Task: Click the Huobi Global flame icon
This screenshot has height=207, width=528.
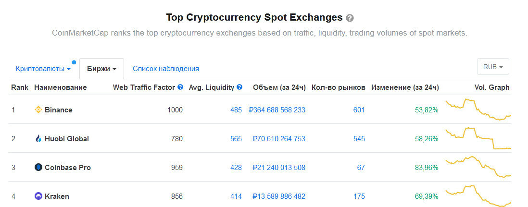Action: click(x=38, y=139)
